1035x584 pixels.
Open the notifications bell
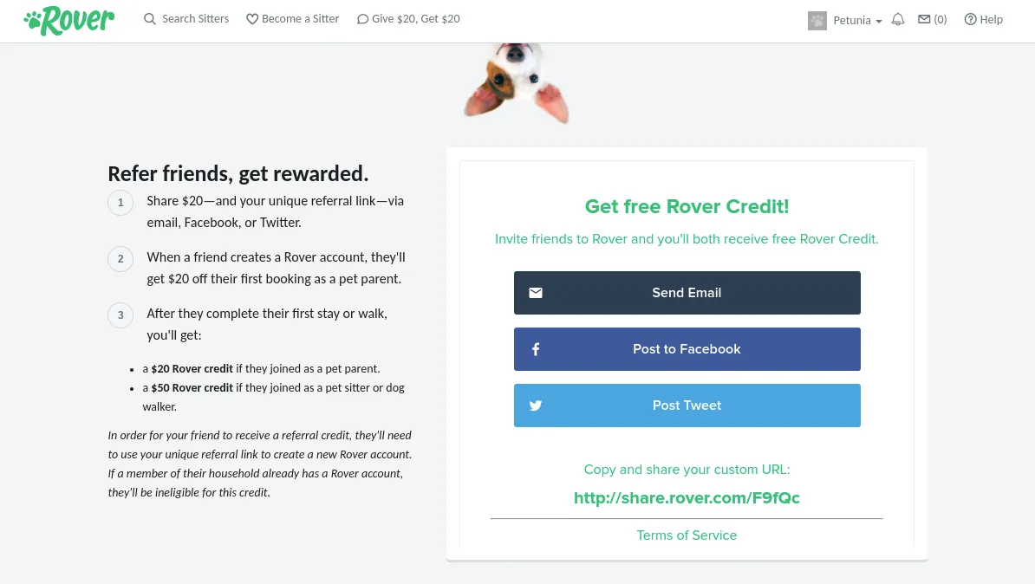click(898, 20)
